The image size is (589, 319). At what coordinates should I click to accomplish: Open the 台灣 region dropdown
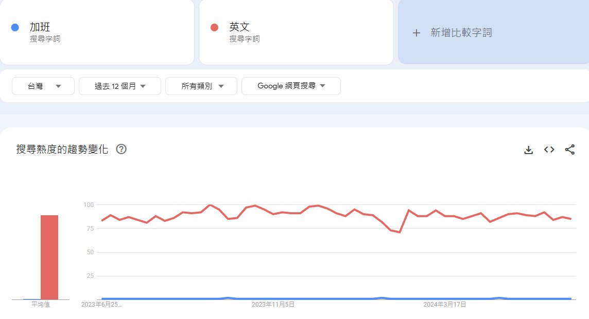click(x=43, y=86)
